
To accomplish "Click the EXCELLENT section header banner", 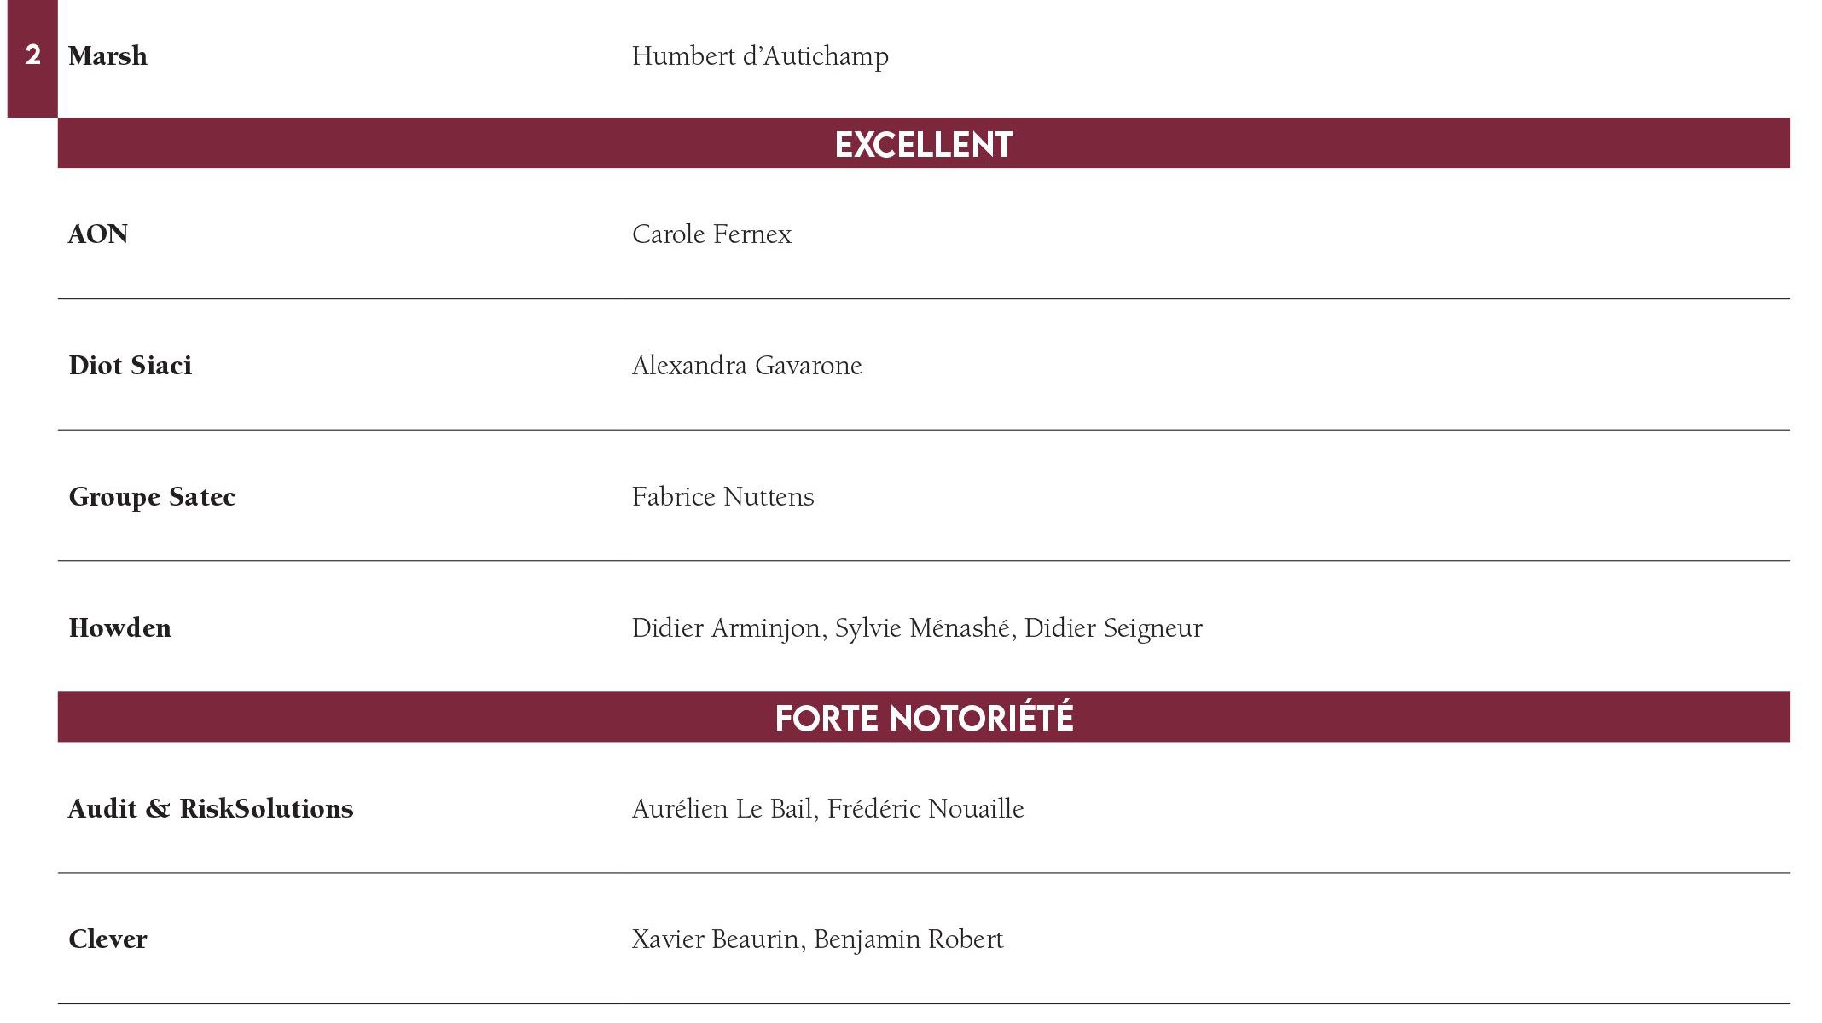I will pos(924,144).
